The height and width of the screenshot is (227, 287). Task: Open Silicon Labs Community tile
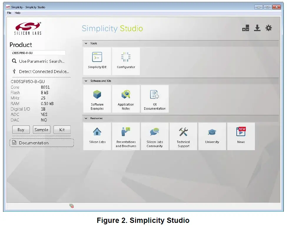155,136
